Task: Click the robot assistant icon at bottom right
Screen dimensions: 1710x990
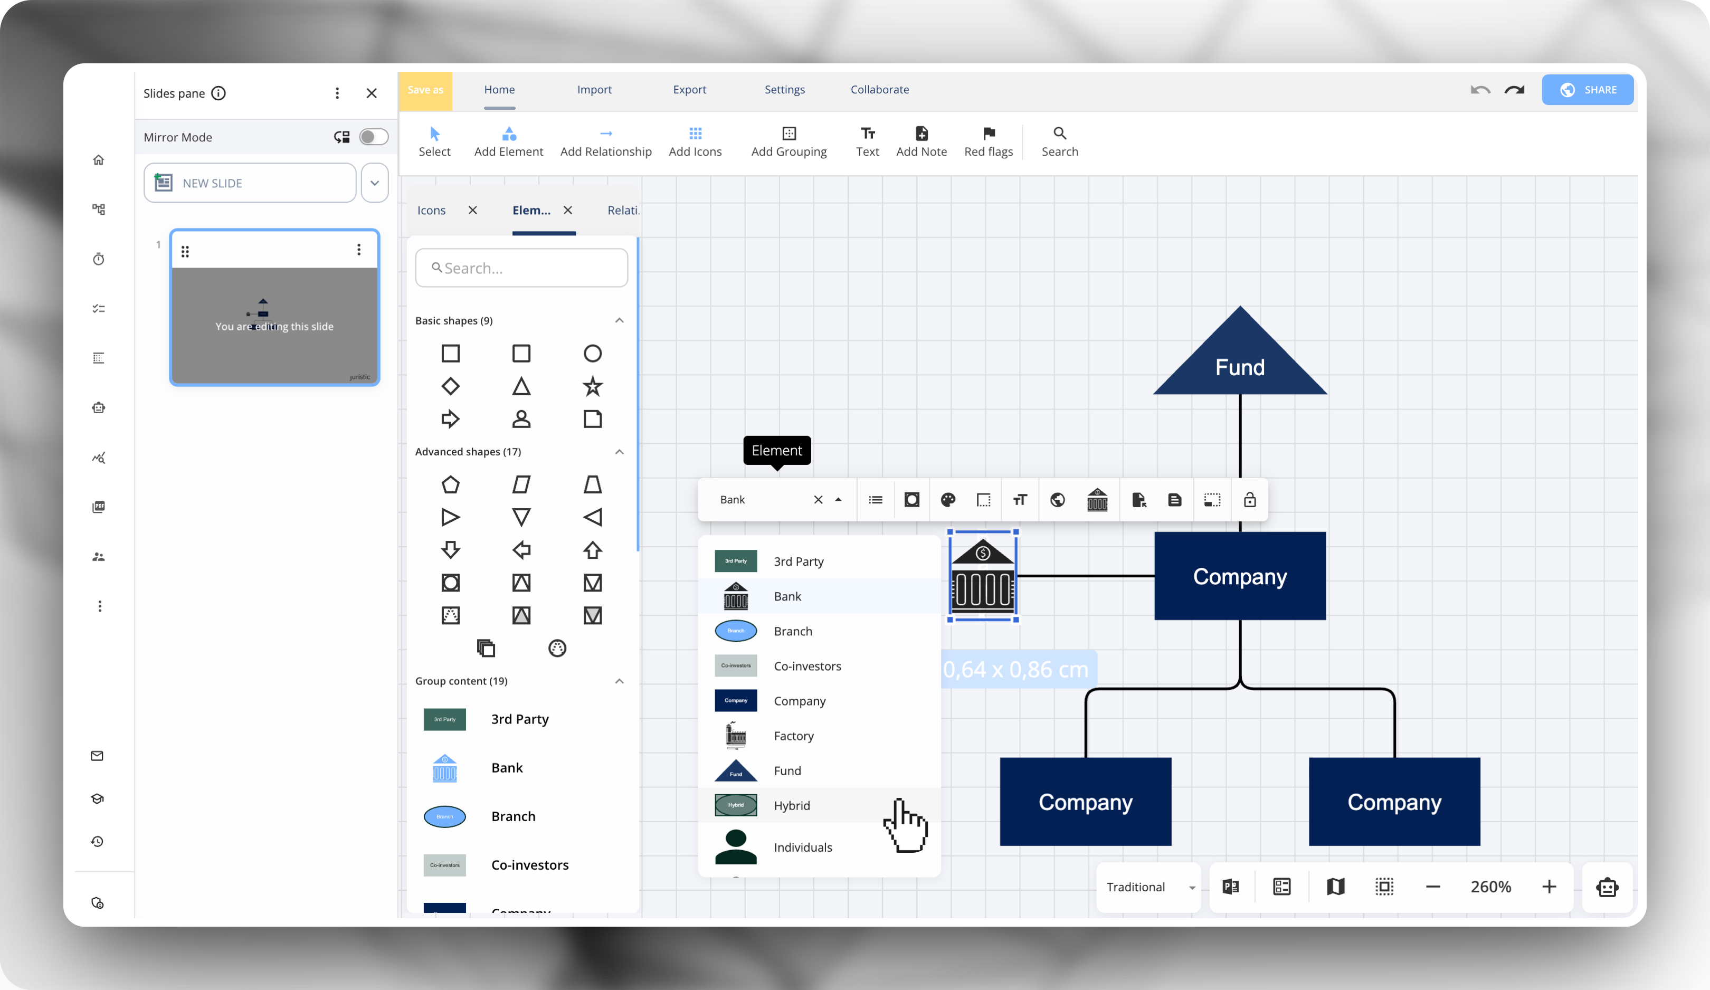Action: click(x=1607, y=887)
